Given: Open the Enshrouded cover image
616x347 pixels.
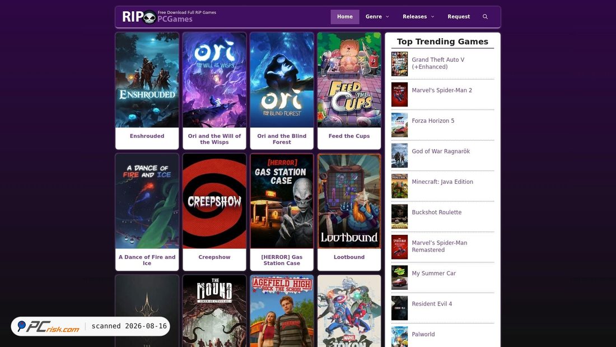Looking at the screenshot, I should [147, 80].
